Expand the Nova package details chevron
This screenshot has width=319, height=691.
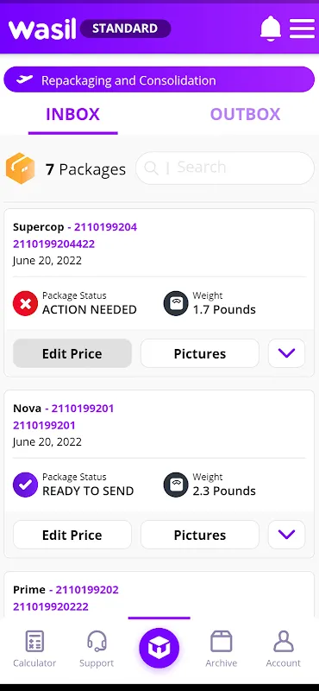286,535
